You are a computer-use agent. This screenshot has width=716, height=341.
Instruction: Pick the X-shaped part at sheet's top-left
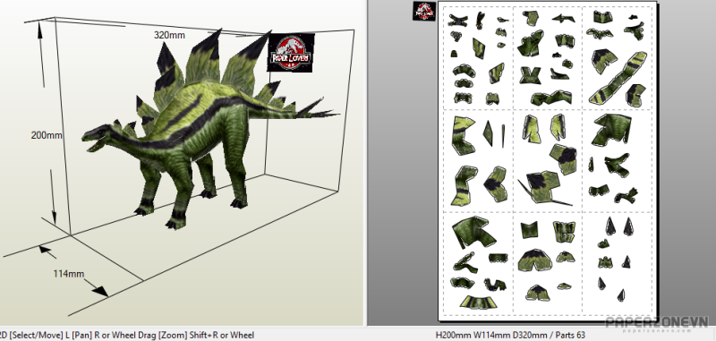tap(457, 20)
